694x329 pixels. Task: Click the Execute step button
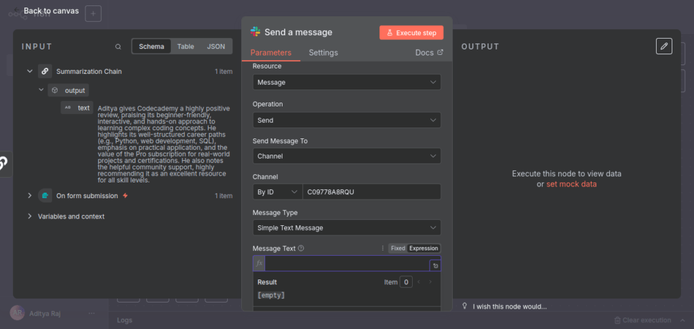tap(411, 33)
